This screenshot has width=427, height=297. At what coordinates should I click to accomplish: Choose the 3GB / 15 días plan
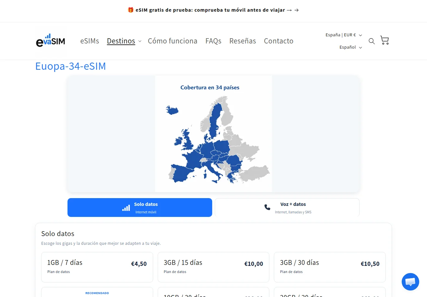pos(213,267)
